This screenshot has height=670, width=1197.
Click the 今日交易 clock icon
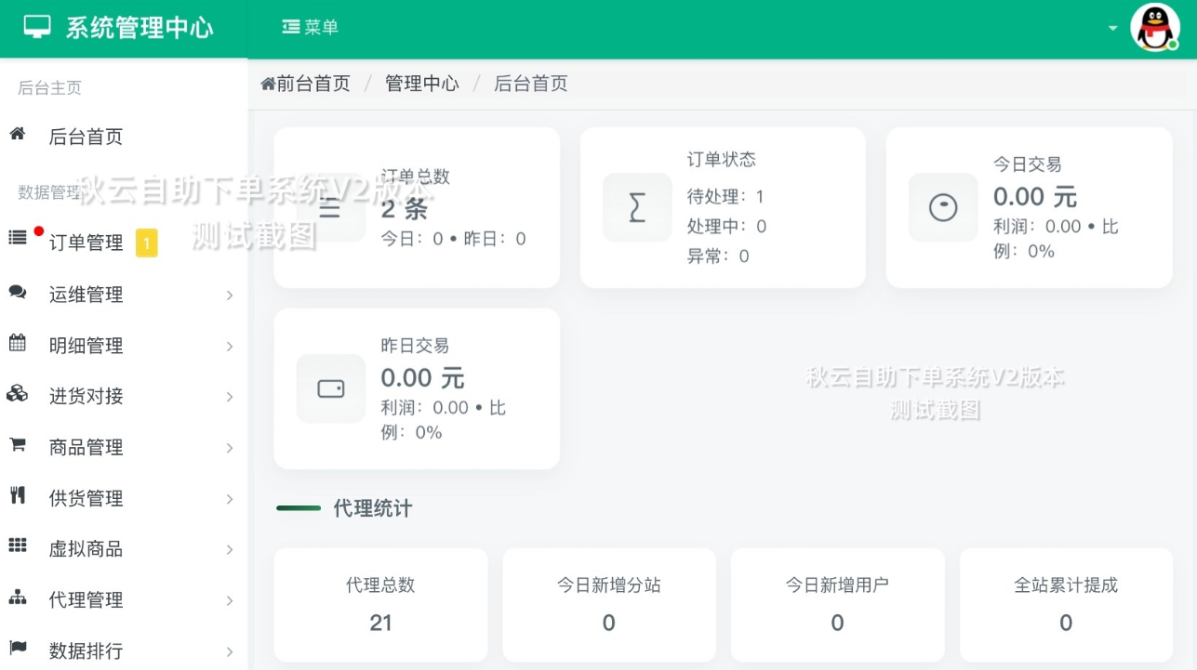click(x=942, y=207)
